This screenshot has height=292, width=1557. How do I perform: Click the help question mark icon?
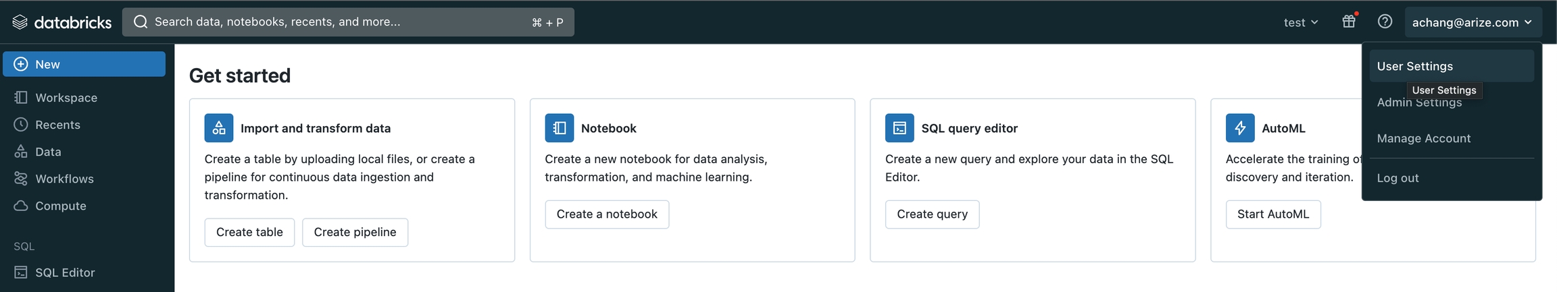point(1385,22)
